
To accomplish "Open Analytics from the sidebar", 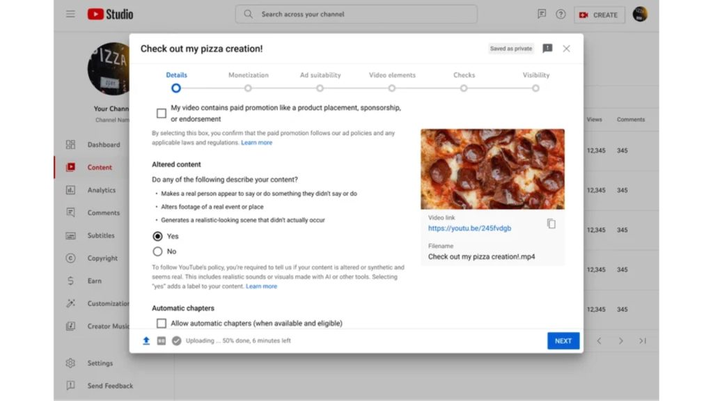I will [x=101, y=190].
